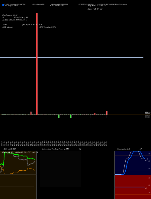The image size is (151, 199).
Task: Click 'ADX: 58.82 +DY: 62.79 -DY: 16.28' readout
Action: point(19,153)
